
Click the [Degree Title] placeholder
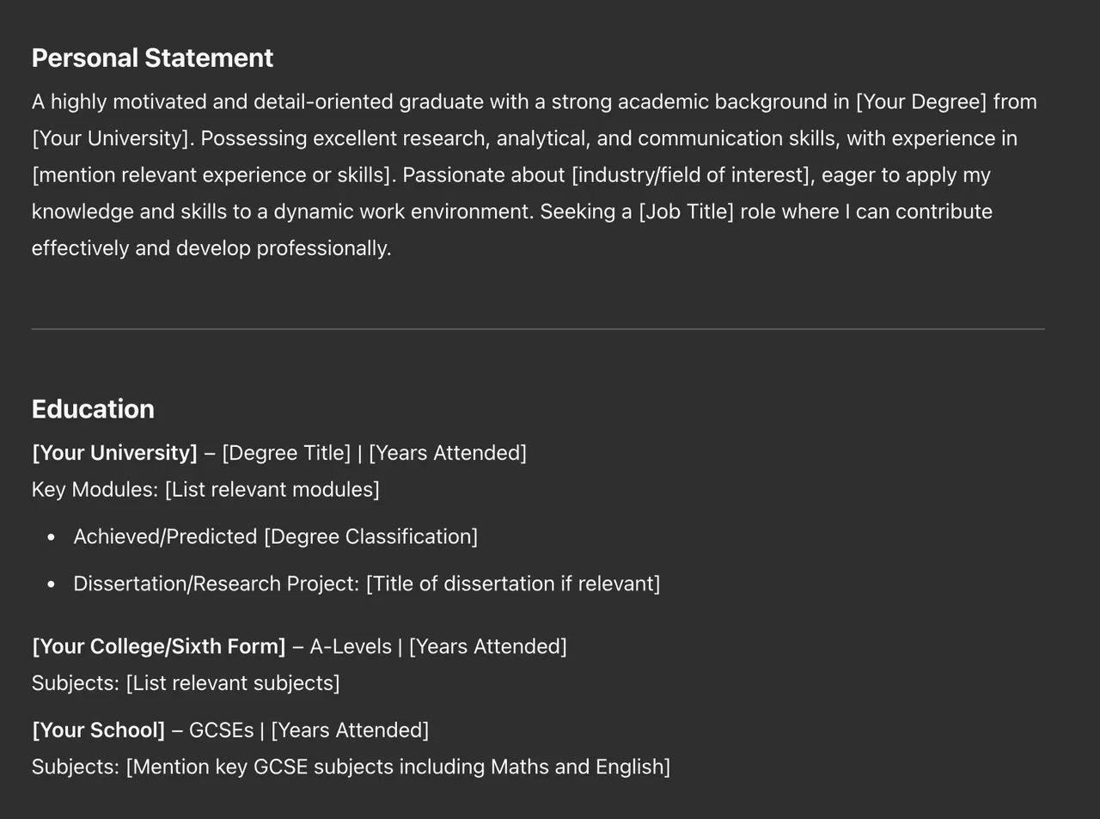[286, 453]
